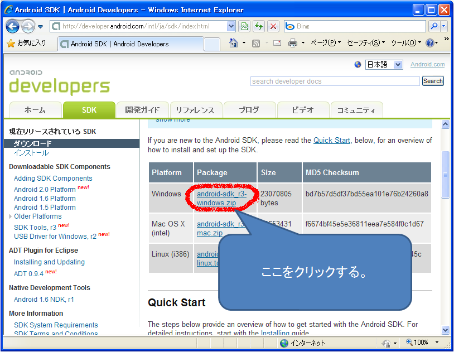Click the RSS feeds icon

tap(256, 44)
